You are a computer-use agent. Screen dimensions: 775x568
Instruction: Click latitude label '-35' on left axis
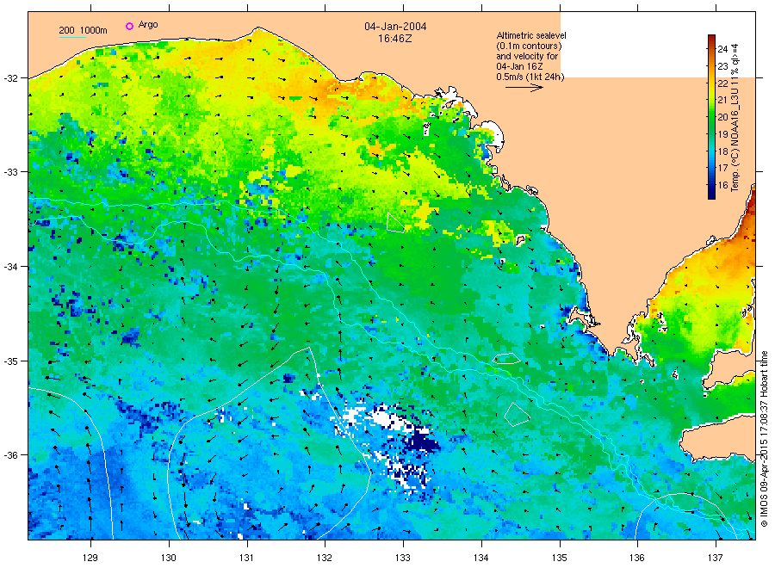click(x=11, y=361)
